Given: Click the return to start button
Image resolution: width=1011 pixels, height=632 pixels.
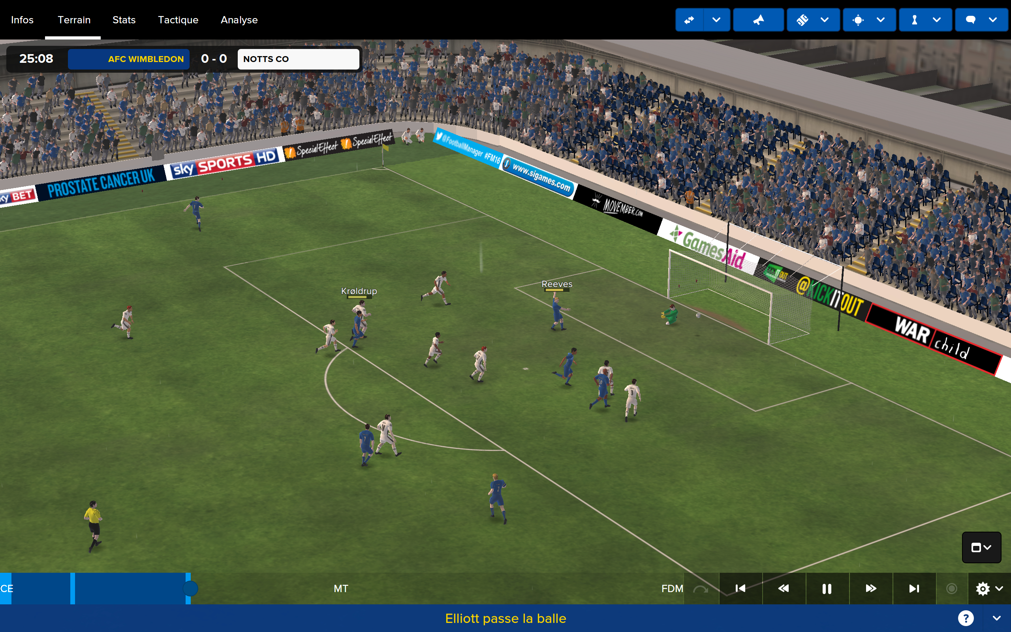Looking at the screenshot, I should coord(741,588).
